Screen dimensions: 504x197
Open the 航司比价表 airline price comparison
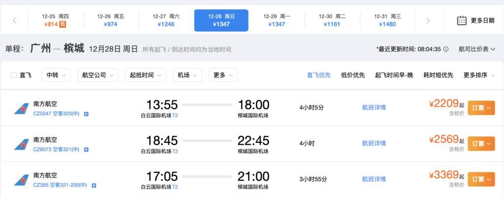click(x=476, y=49)
